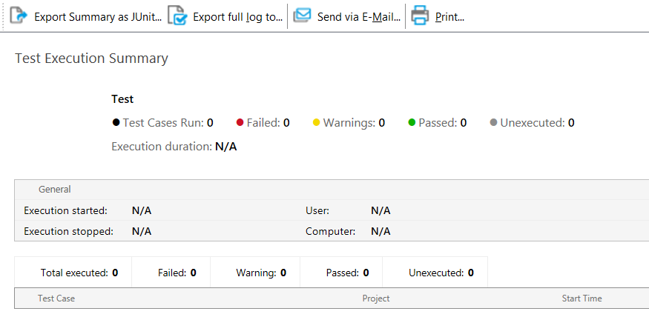Screen dimensions: 649x317
Task: Click the black Test Cases Run dot
Action: tap(116, 123)
